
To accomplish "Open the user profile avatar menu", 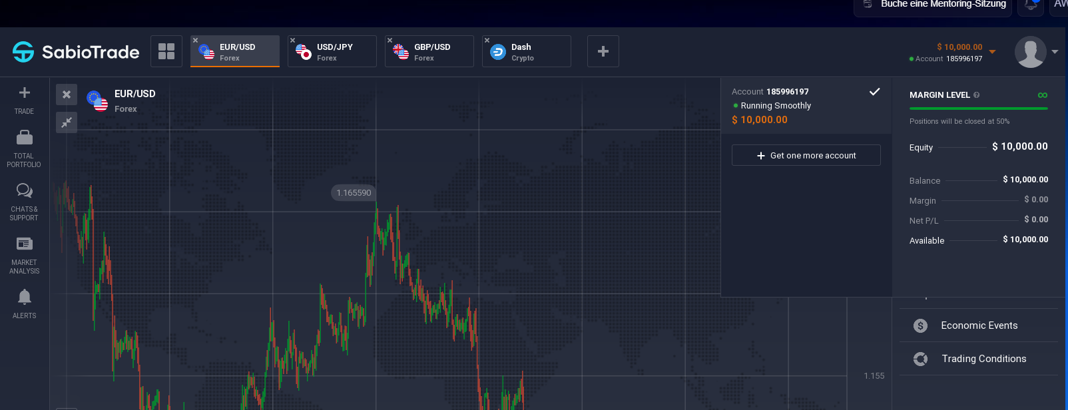I will [1030, 52].
